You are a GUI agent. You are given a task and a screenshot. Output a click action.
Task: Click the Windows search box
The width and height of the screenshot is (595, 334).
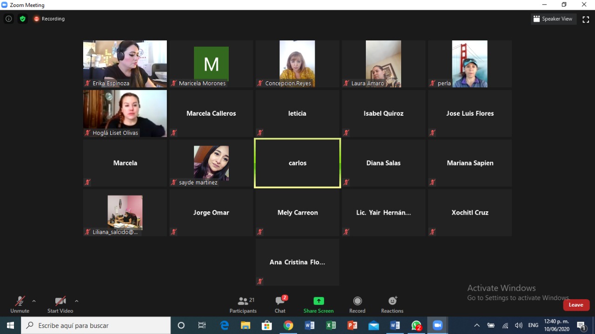tap(96, 326)
